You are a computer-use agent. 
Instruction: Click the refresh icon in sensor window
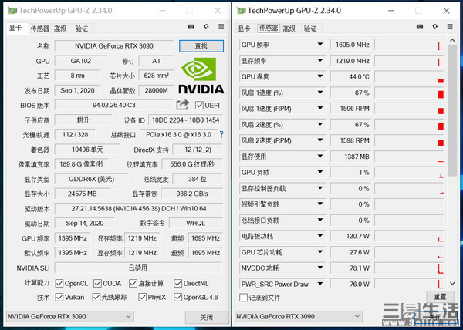[435, 26]
